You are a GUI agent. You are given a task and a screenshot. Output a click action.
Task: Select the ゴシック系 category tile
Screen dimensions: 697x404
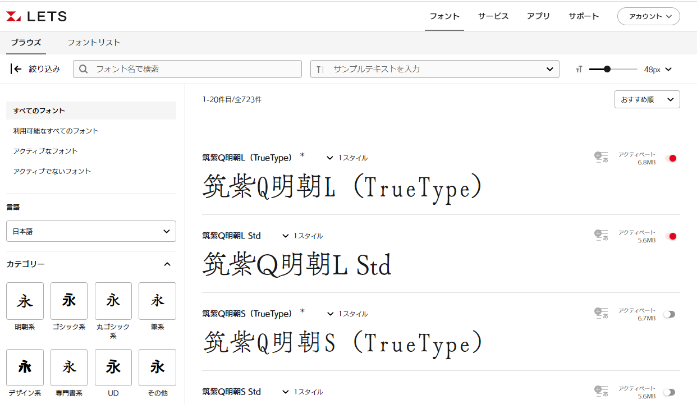[69, 301]
